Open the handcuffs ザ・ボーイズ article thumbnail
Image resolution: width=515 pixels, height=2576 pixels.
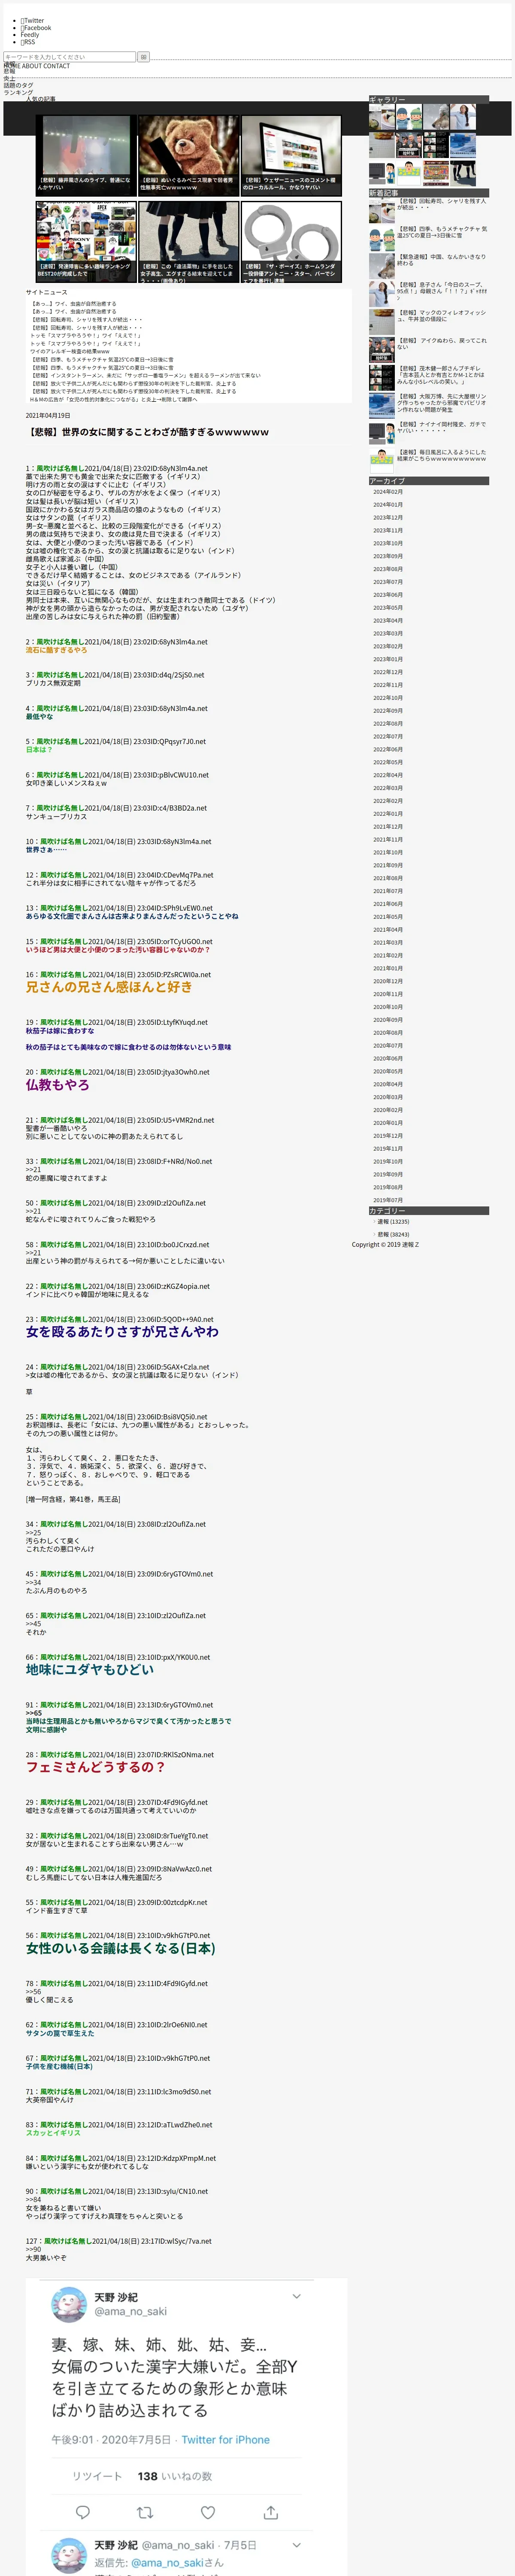point(290,242)
